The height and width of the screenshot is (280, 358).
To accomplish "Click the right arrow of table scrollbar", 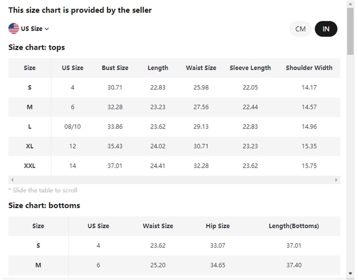I will click(336, 180).
